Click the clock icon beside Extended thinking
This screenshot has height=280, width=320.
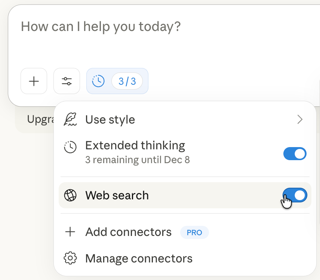(x=70, y=147)
